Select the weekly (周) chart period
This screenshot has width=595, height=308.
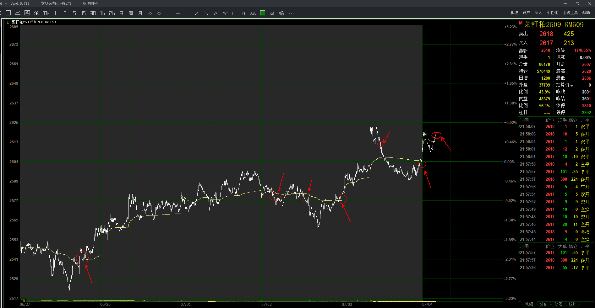coord(131,13)
